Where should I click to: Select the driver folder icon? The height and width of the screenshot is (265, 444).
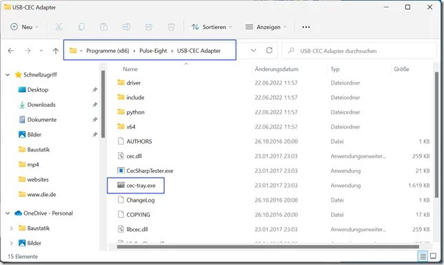coord(121,83)
